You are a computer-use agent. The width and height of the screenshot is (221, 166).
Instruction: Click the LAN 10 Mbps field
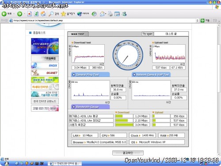85,135
